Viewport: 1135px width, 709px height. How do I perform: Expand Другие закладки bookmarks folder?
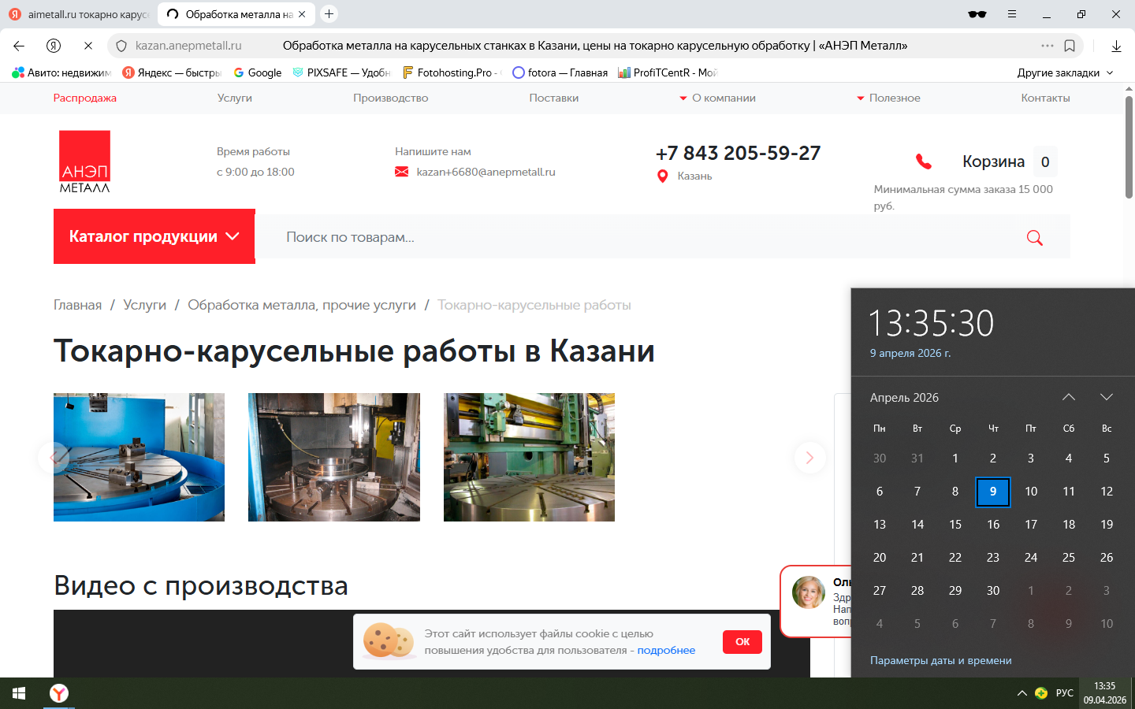click(1065, 72)
